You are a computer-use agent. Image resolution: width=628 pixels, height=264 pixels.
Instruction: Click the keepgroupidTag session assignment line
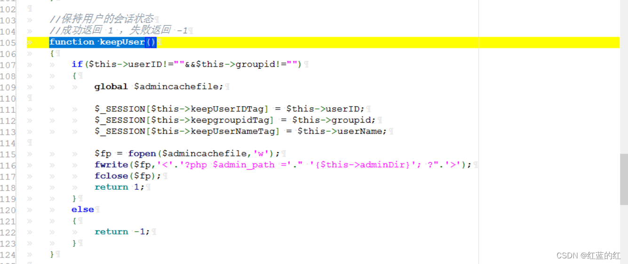pos(235,120)
